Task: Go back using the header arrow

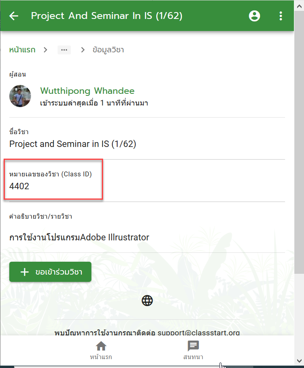Action: click(x=14, y=16)
